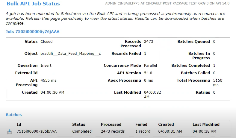This screenshot has height=138, width=236.
Task: Click the Bulk API Job Status title
Action: pos(34,4)
